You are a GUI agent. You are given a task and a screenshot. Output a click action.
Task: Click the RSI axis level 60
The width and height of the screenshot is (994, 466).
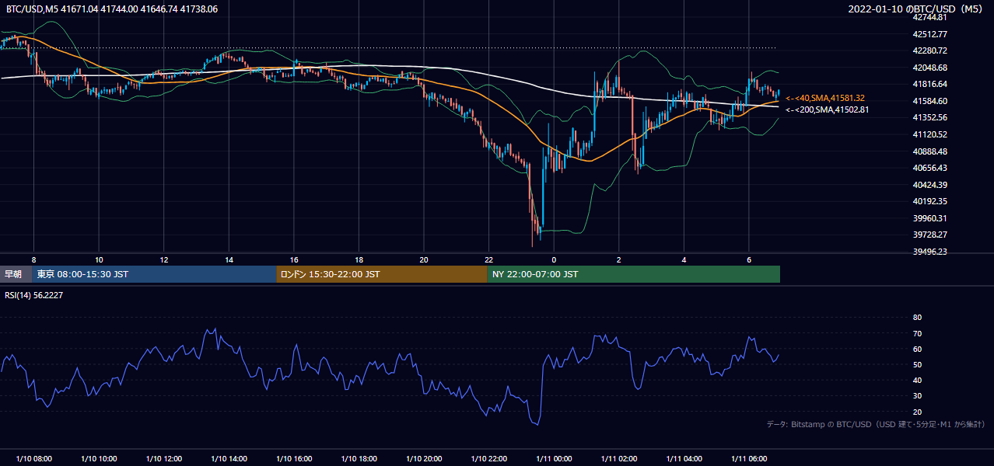[x=917, y=349]
